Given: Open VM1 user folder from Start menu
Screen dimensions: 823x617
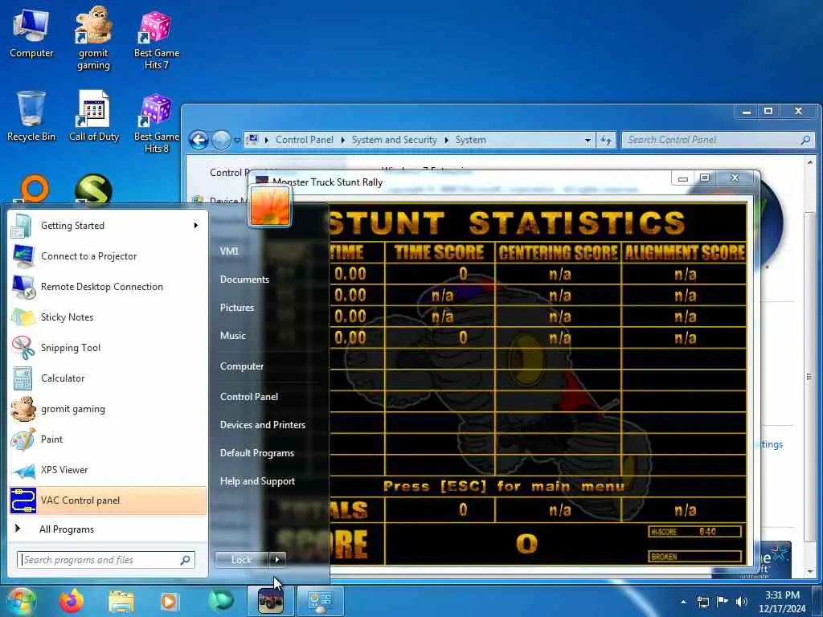Looking at the screenshot, I should coord(229,251).
